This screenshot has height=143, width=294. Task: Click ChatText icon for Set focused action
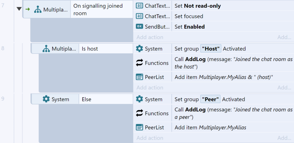click(139, 16)
